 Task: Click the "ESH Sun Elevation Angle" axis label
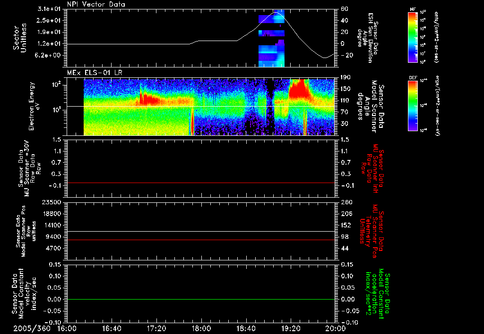point(367,38)
